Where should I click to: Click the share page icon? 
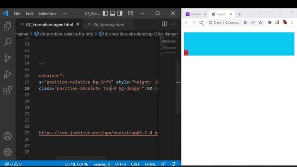click(253, 23)
